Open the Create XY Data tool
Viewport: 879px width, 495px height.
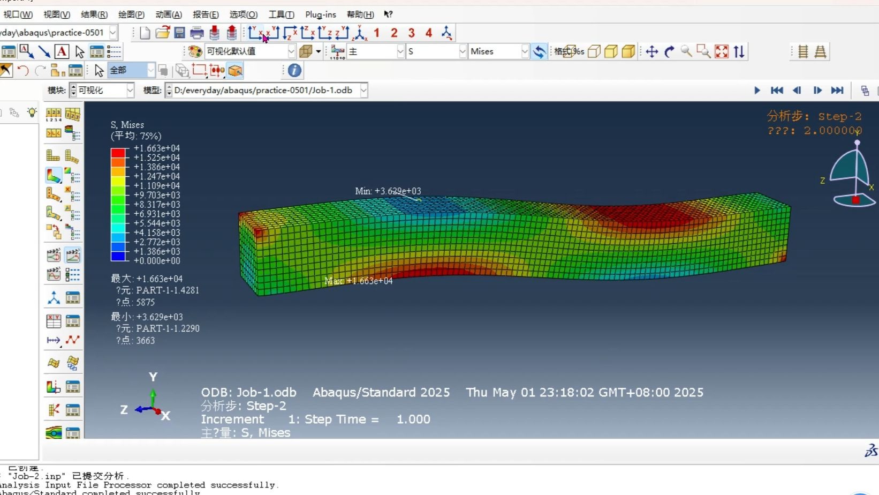click(x=54, y=321)
